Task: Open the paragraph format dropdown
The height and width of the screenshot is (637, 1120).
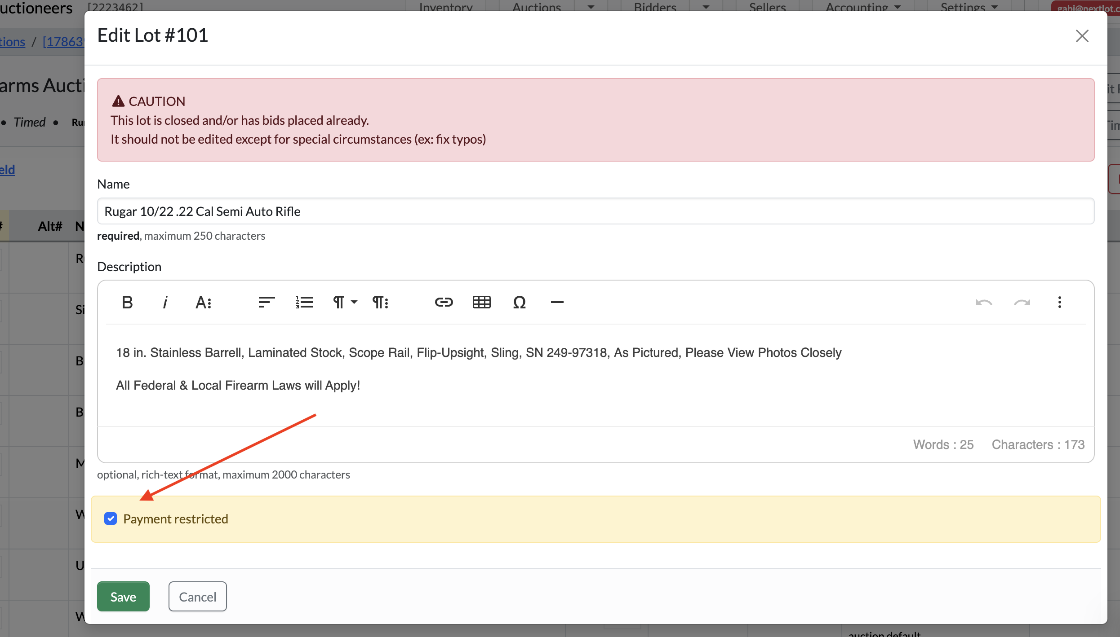Action: [x=345, y=302]
